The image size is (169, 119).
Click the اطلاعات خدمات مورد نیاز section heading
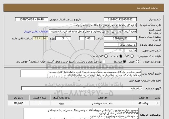tap(145, 81)
